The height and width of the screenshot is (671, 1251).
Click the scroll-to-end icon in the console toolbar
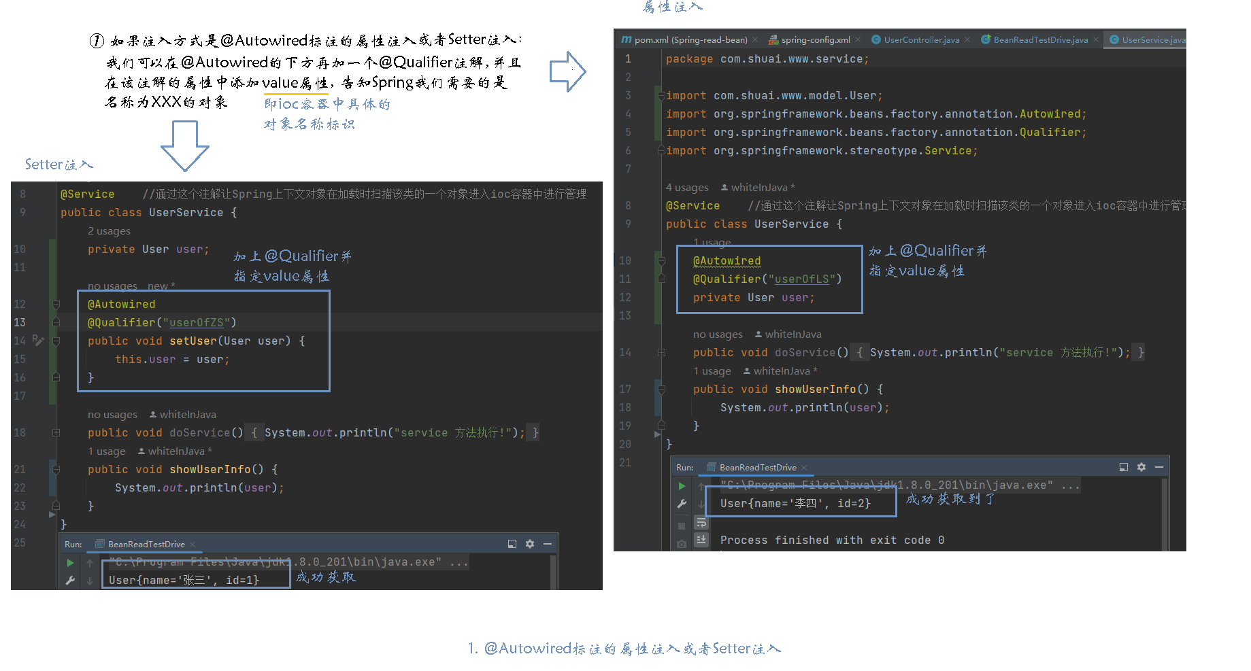pyautogui.click(x=701, y=539)
